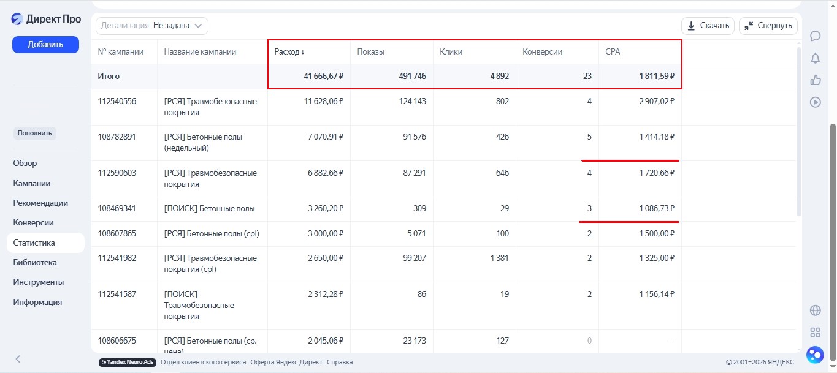Open the globe language icon
Viewport: 837px width, 373px height.
click(815, 311)
